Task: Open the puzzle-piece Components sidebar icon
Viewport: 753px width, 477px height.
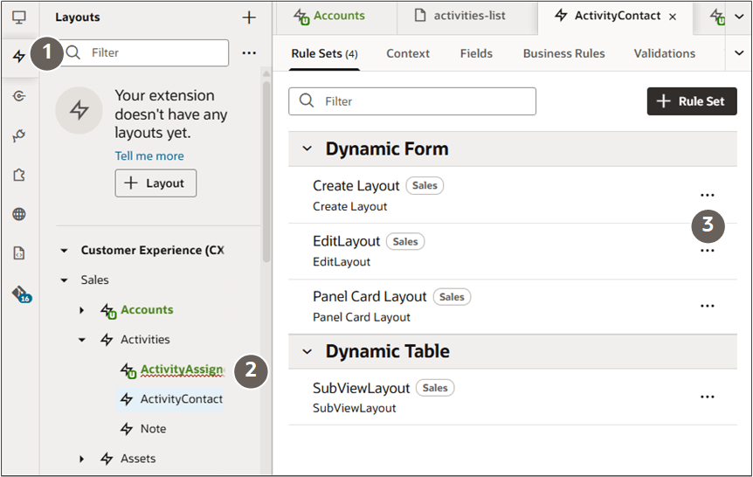Action: click(19, 175)
